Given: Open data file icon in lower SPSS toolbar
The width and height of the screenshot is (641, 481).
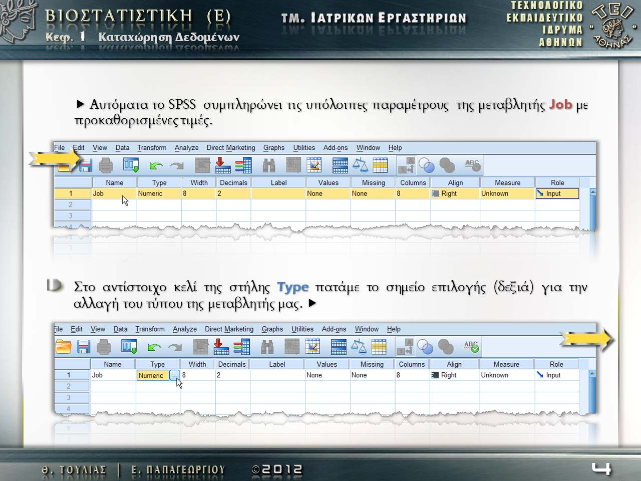Looking at the screenshot, I should pyautogui.click(x=63, y=346).
